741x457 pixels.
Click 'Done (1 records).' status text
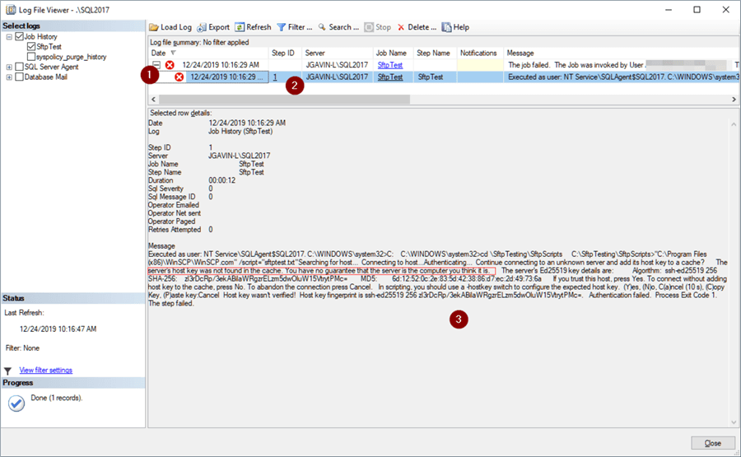(57, 398)
